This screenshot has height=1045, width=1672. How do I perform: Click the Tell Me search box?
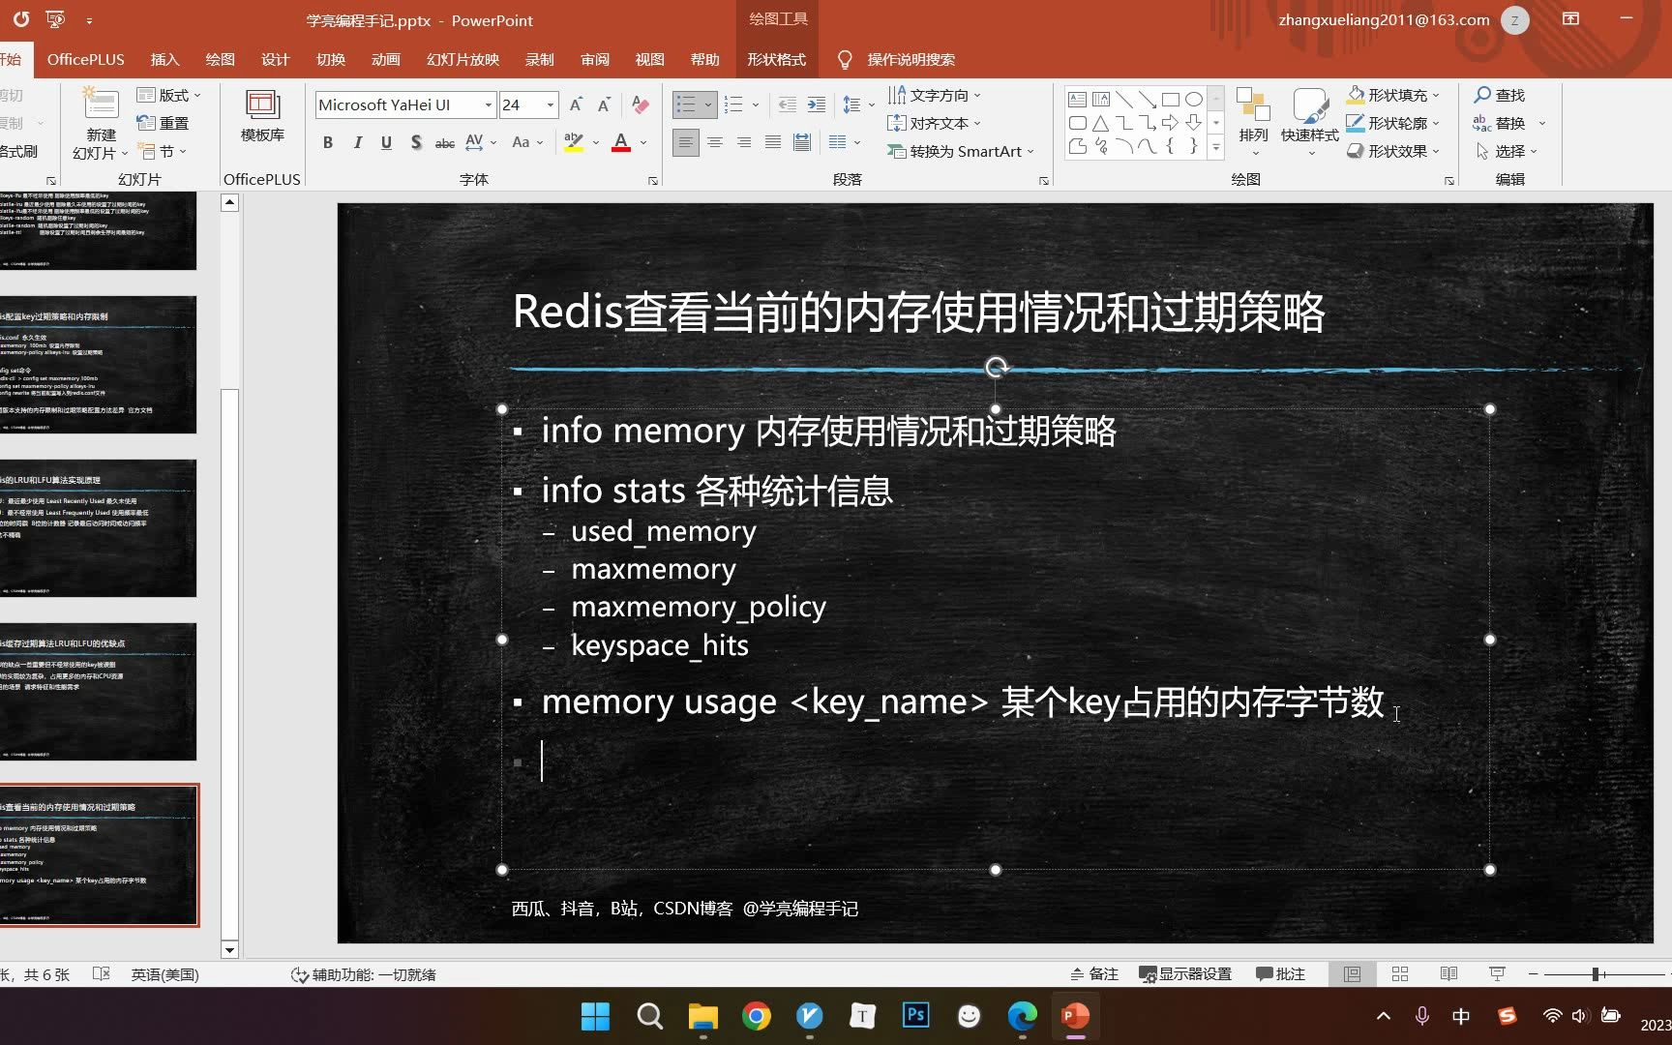911,59
